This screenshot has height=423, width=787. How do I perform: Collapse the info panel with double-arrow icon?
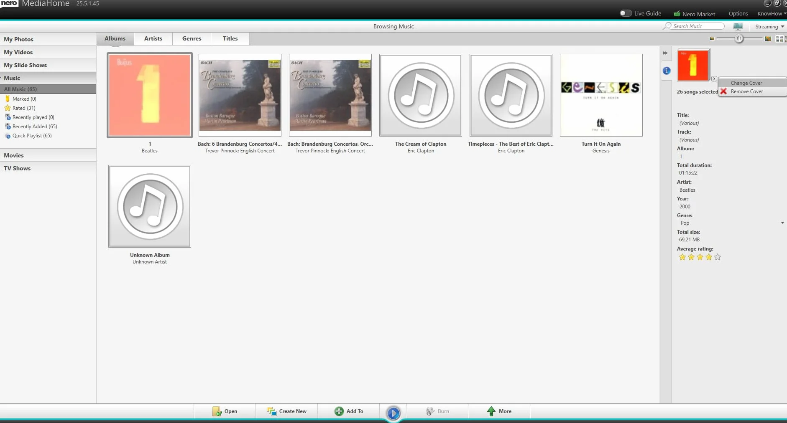[665, 53]
